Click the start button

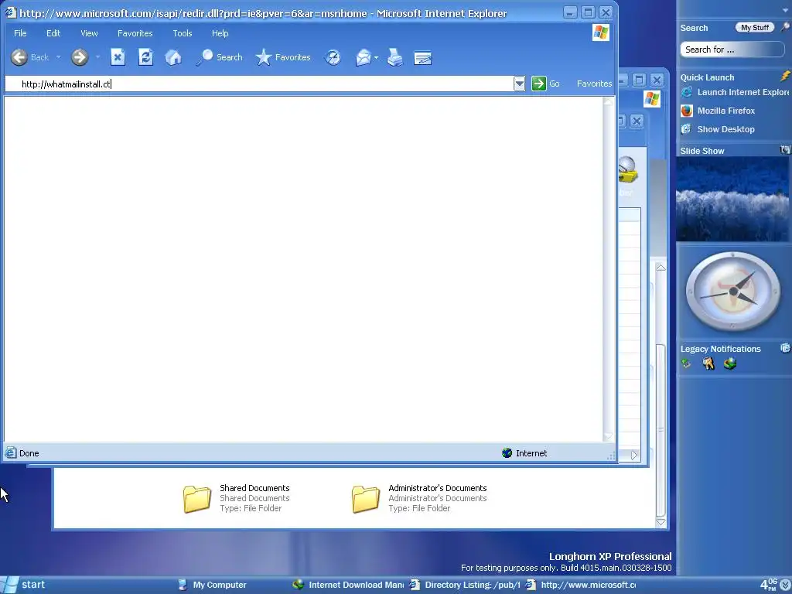pos(24,585)
